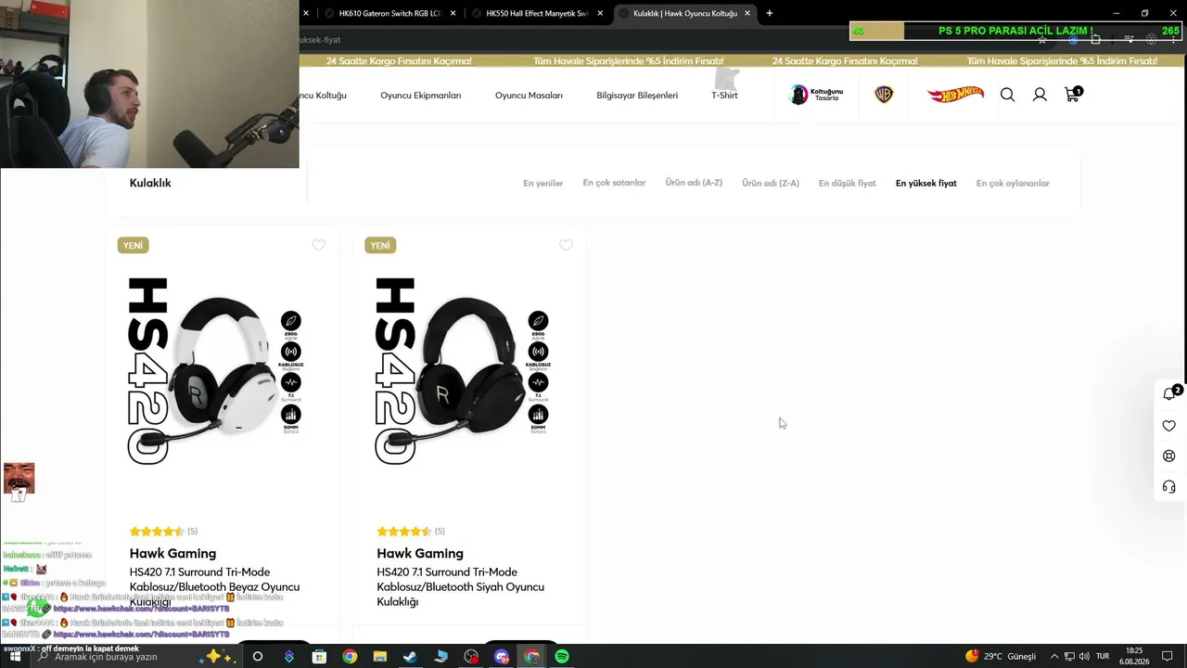
Task: Open the user account icon
Action: point(1040,95)
